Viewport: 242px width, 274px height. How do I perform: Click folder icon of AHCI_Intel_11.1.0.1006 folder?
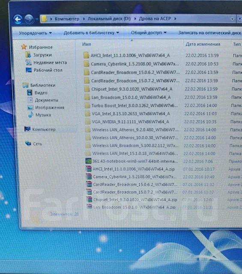87,55
